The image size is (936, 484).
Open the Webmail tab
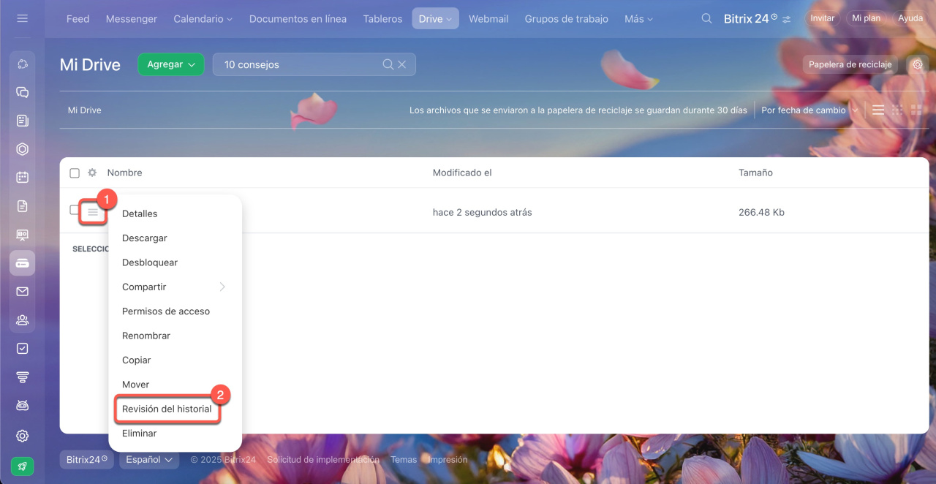[488, 19]
